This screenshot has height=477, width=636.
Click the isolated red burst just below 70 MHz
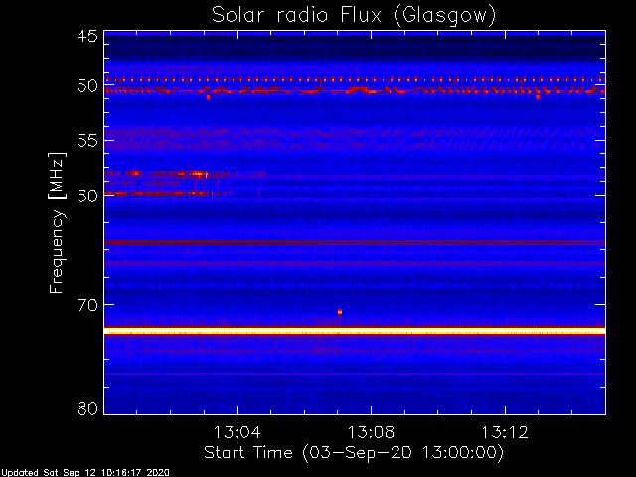tap(340, 312)
